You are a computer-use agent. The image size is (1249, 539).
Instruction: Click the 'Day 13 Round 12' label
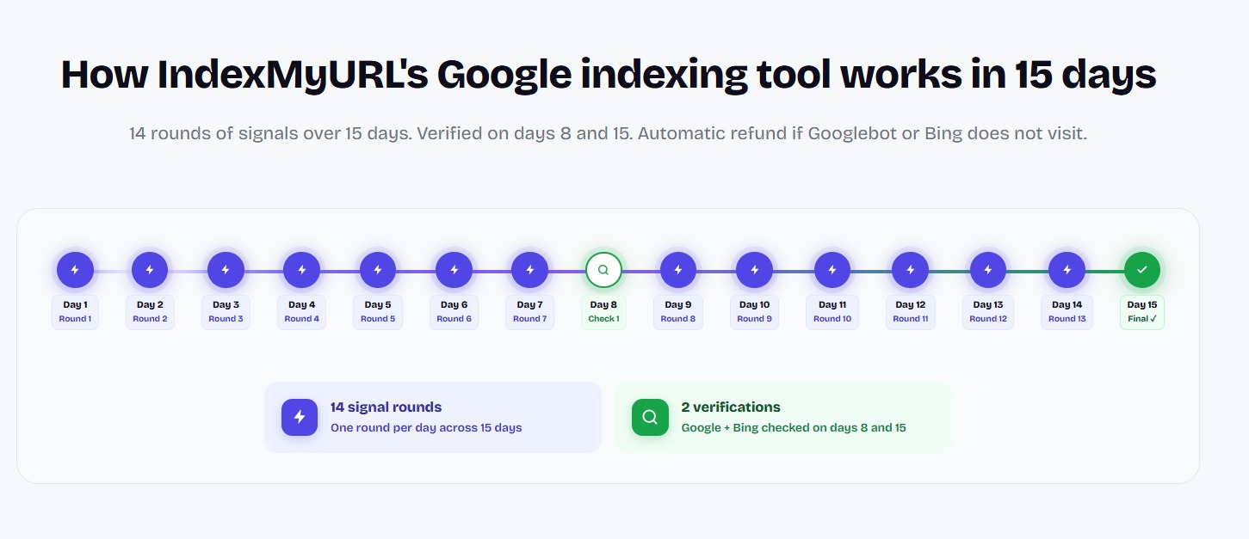pyautogui.click(x=987, y=312)
